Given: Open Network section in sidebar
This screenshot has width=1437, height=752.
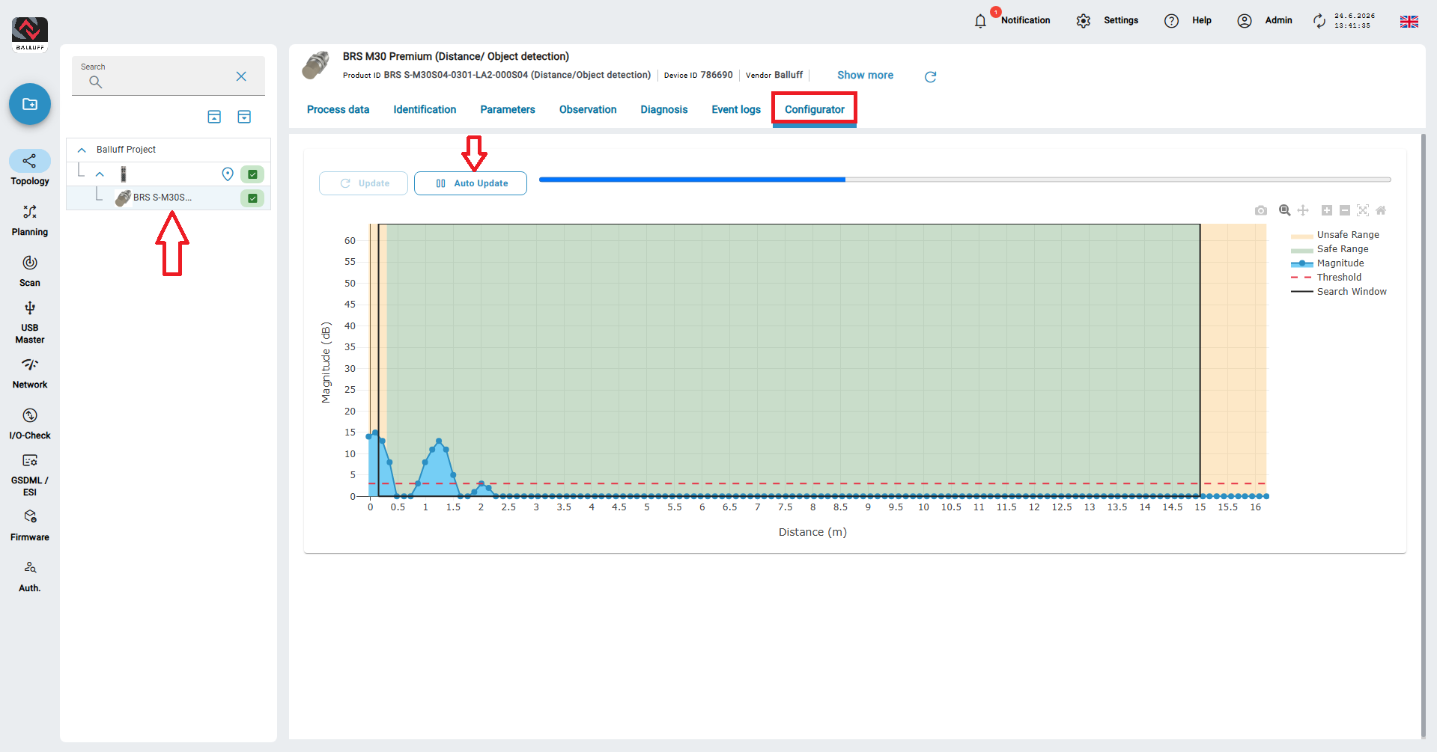Looking at the screenshot, I should (30, 373).
